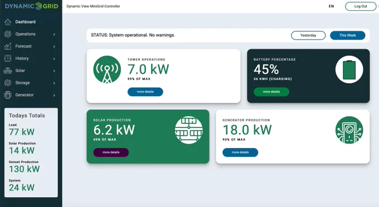379x207 pixels.
Task: Select the Yesterday view button
Action: [308, 35]
